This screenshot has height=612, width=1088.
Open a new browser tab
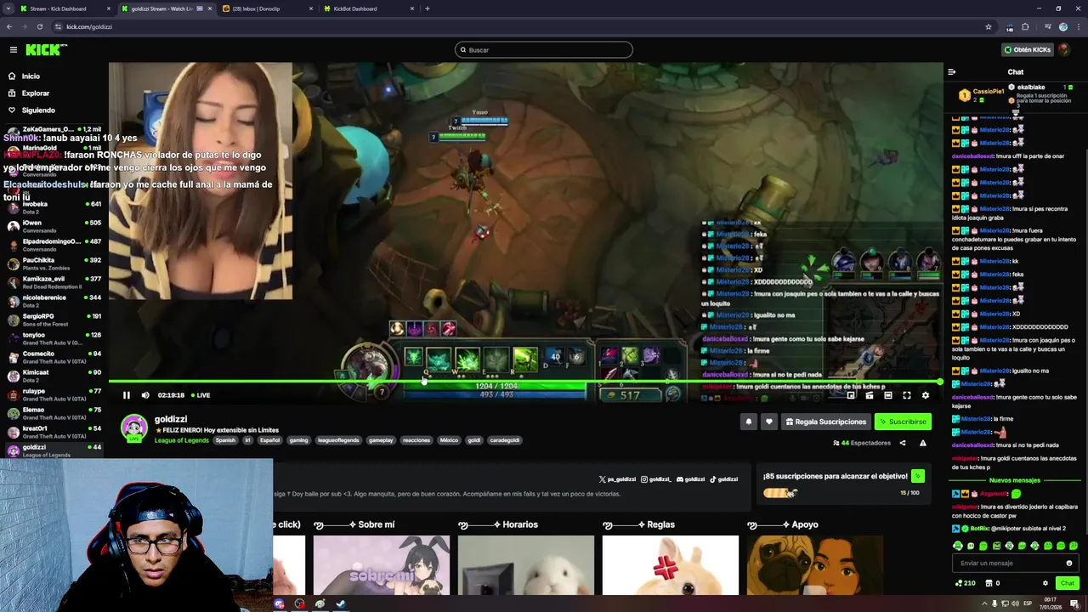[428, 8]
